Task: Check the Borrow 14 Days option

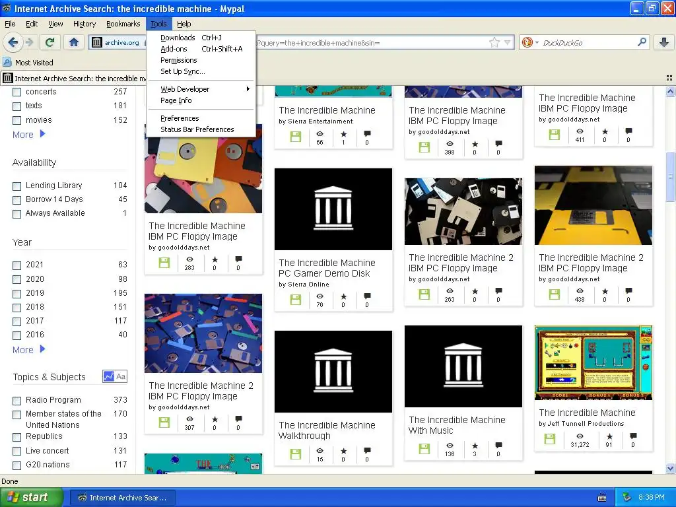Action: tap(17, 200)
